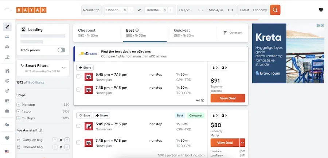Select $80 result 7:45 pm return checkbox
328x158 pixels.
(x=78, y=143)
